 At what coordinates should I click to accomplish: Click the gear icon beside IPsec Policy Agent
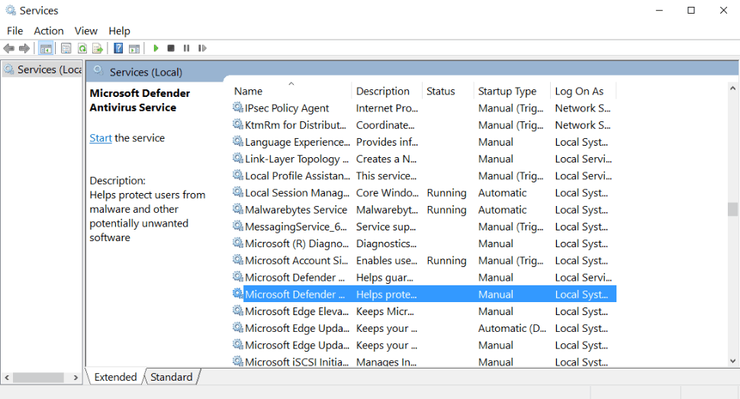tap(238, 108)
